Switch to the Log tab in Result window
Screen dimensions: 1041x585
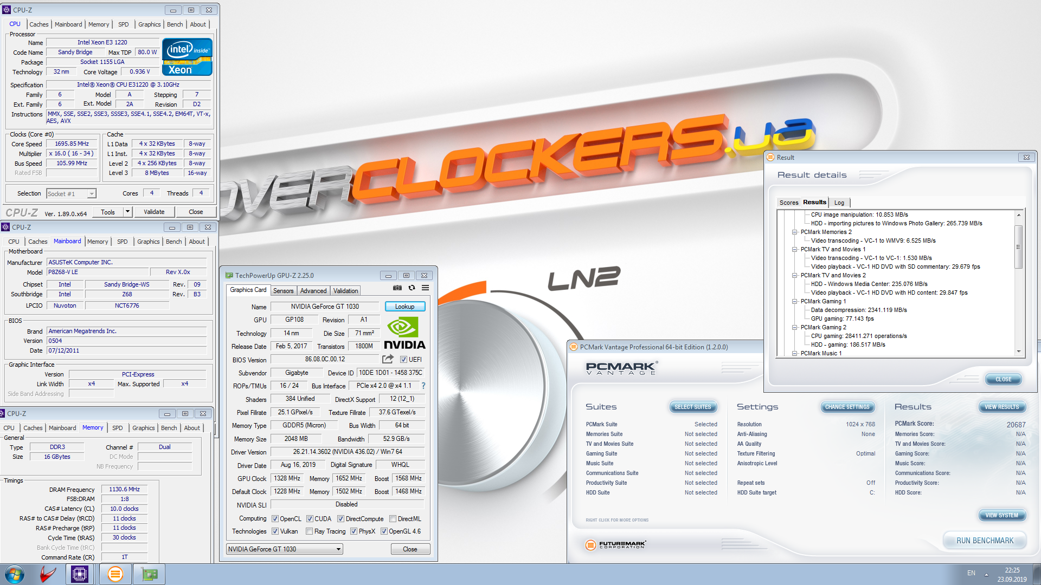tap(839, 203)
